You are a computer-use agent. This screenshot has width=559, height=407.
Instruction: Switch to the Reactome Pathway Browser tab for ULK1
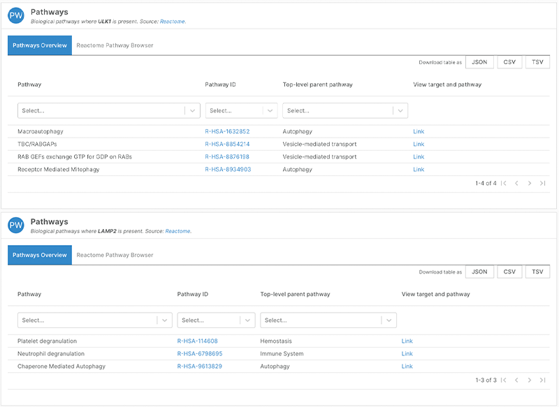(x=114, y=44)
